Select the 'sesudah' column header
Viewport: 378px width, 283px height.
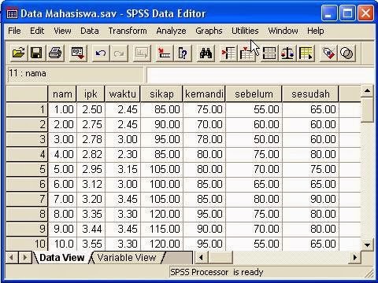(x=310, y=94)
